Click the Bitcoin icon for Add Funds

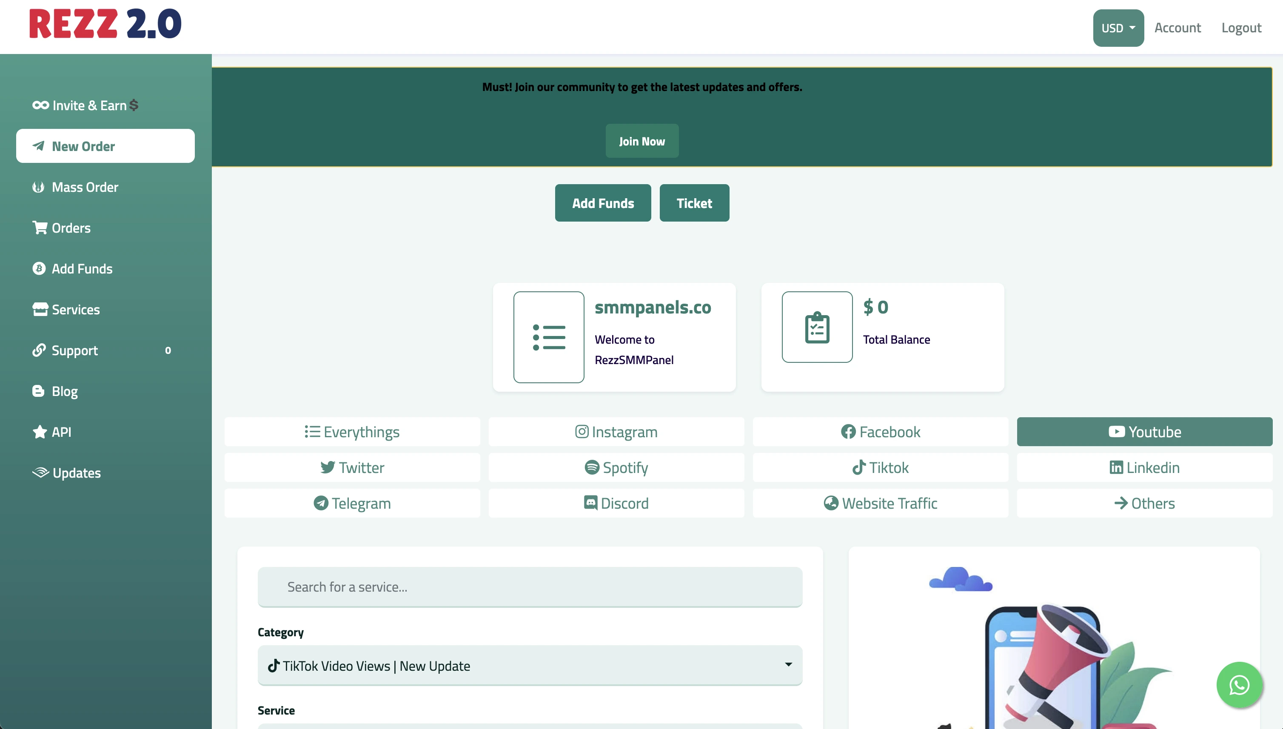pos(39,268)
